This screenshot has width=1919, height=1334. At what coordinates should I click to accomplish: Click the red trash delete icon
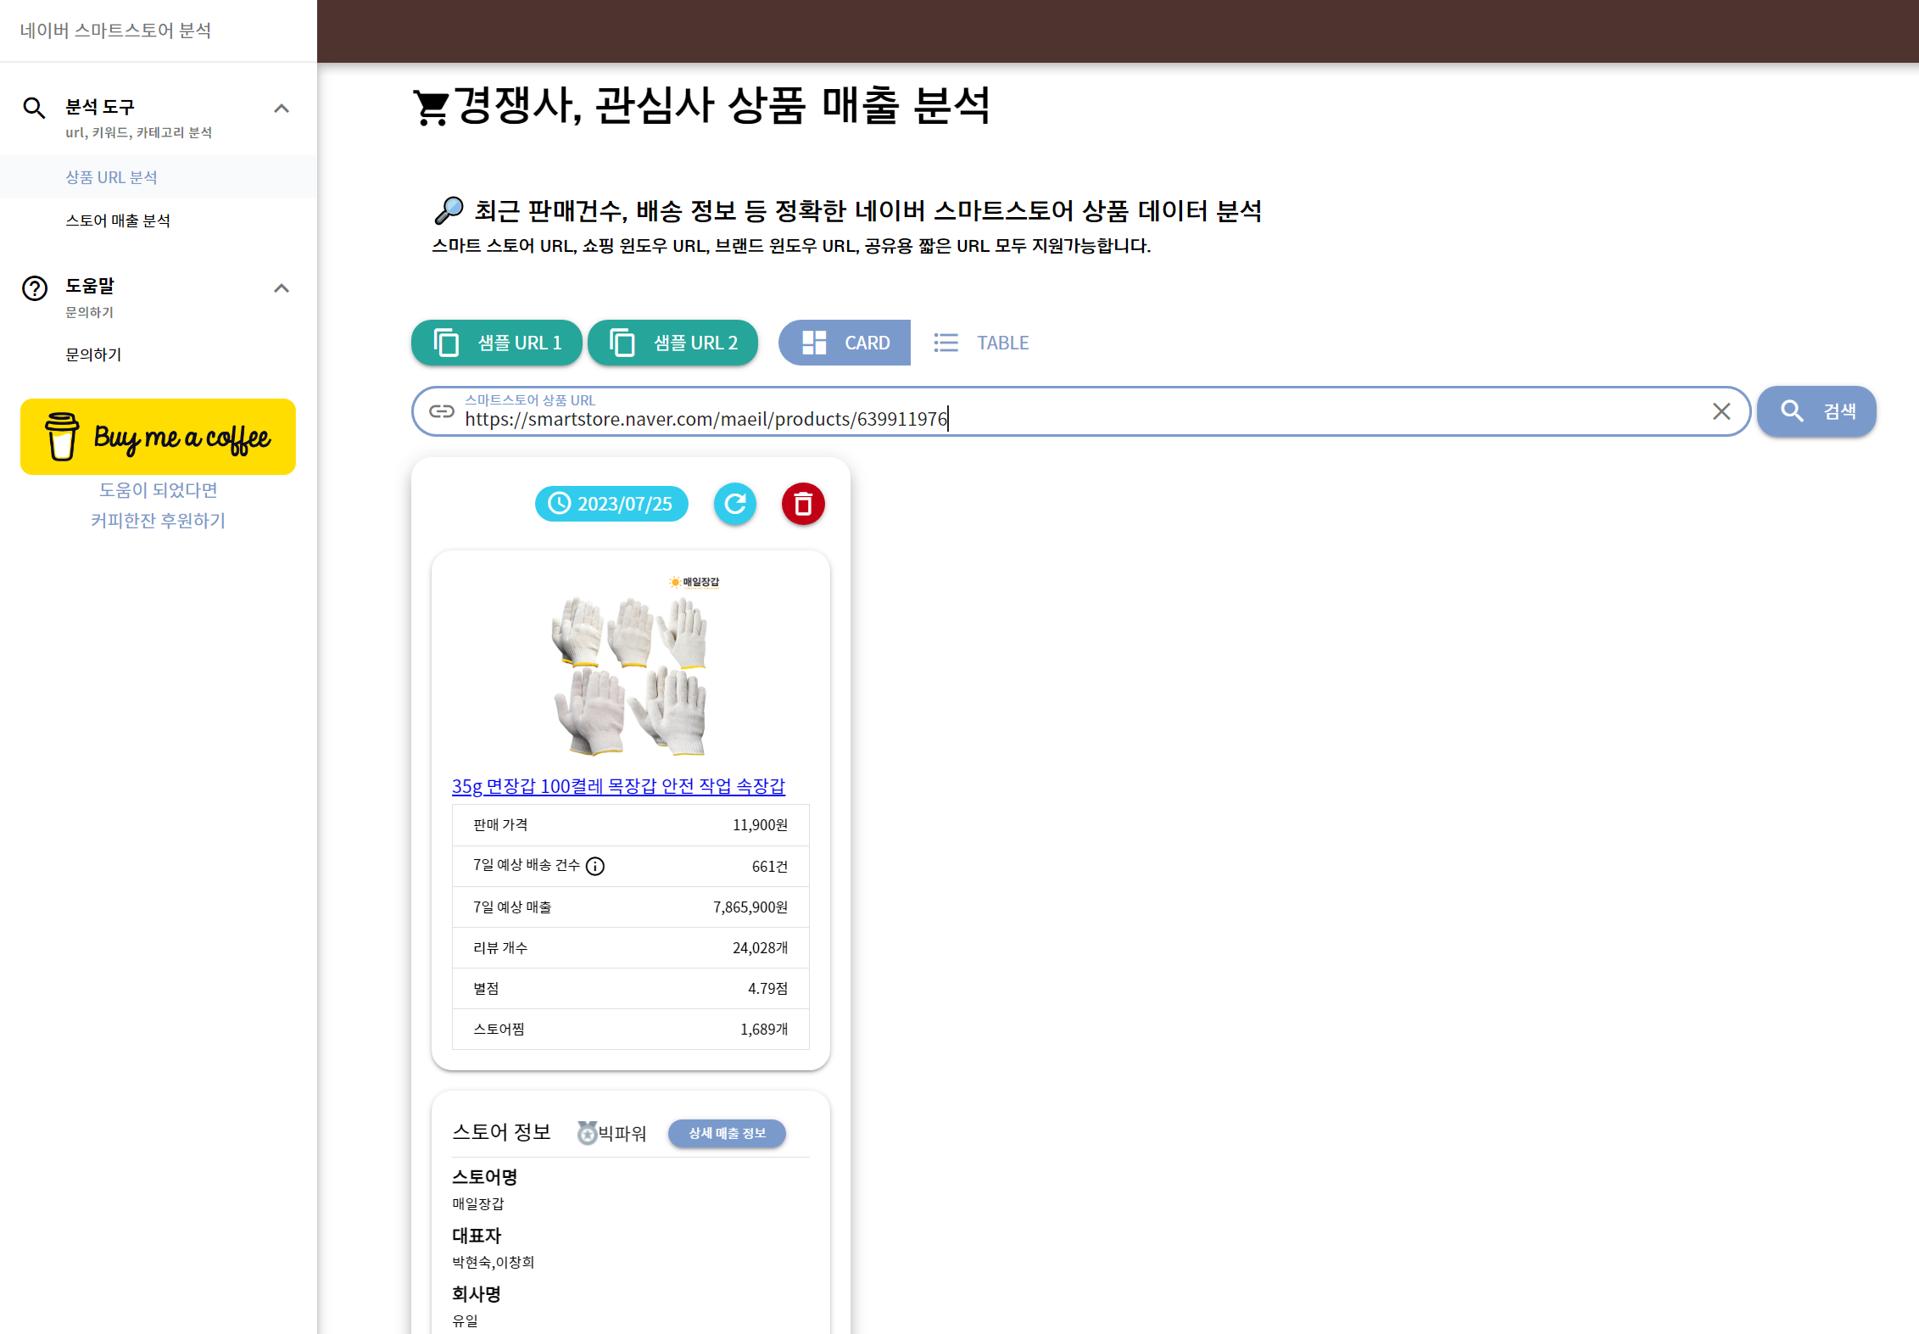coord(802,504)
